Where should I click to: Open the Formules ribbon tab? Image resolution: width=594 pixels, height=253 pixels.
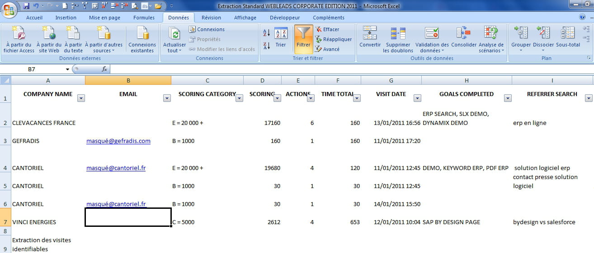[144, 18]
